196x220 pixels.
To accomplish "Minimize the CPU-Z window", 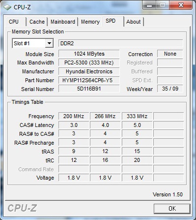I will pyautogui.click(x=149, y=6).
